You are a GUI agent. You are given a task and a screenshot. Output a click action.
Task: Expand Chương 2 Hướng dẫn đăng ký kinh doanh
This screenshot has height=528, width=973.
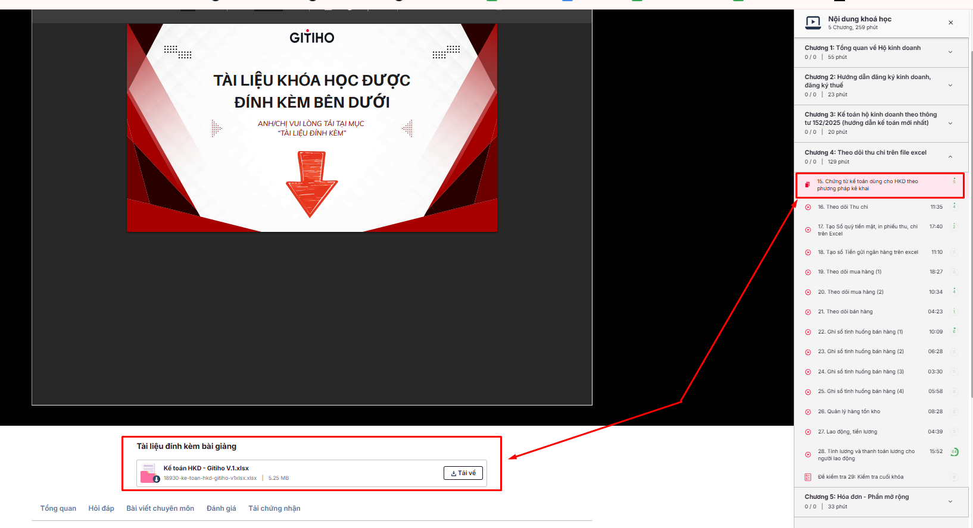[950, 86]
